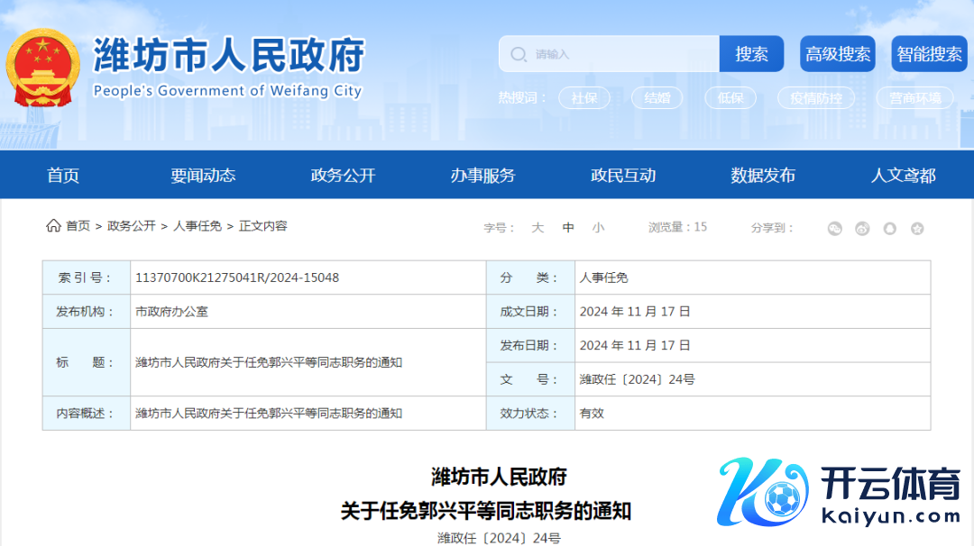Share the article to QQ
Image resolution: width=974 pixels, height=546 pixels.
click(x=890, y=228)
